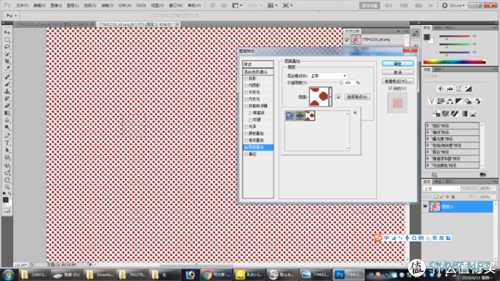Select the Move tool in toolbox
This screenshot has height=281, width=500.
[7, 32]
